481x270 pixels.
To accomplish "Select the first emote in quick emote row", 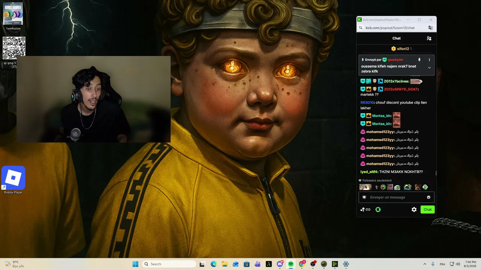I will [365, 187].
